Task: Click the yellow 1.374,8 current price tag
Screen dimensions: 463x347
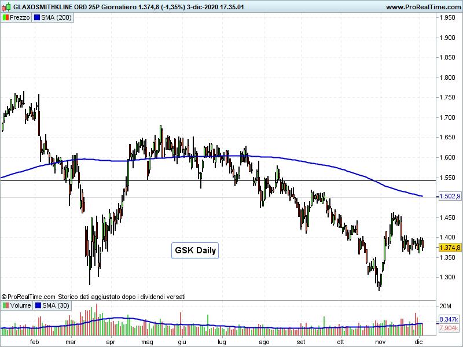Action: (450, 248)
